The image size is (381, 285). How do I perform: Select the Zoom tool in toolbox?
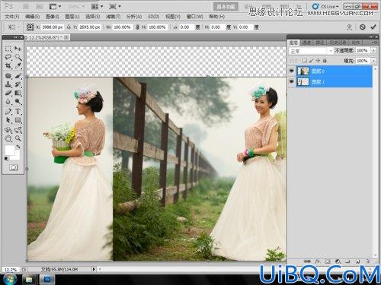coord(18,138)
